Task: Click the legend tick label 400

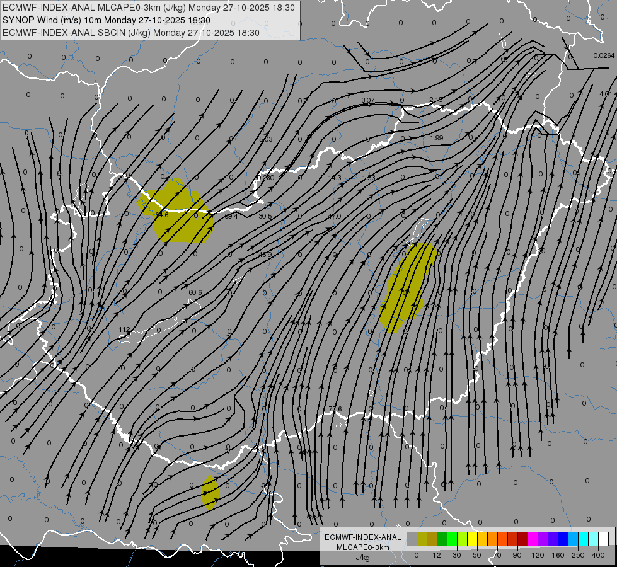Action: pyautogui.click(x=598, y=555)
